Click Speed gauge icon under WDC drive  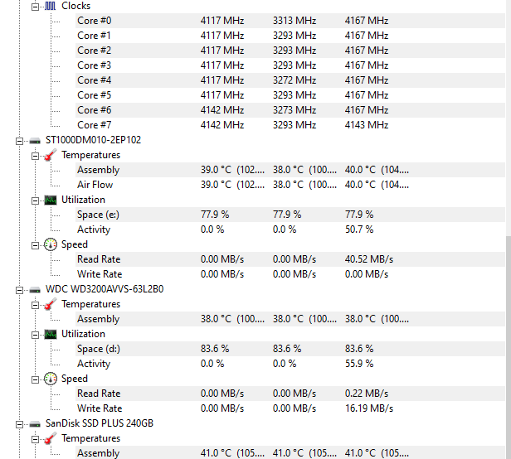pyautogui.click(x=51, y=379)
